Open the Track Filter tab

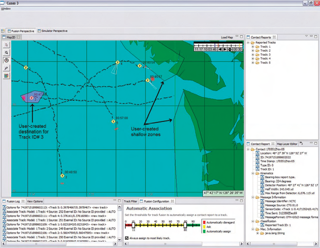coord(130,201)
